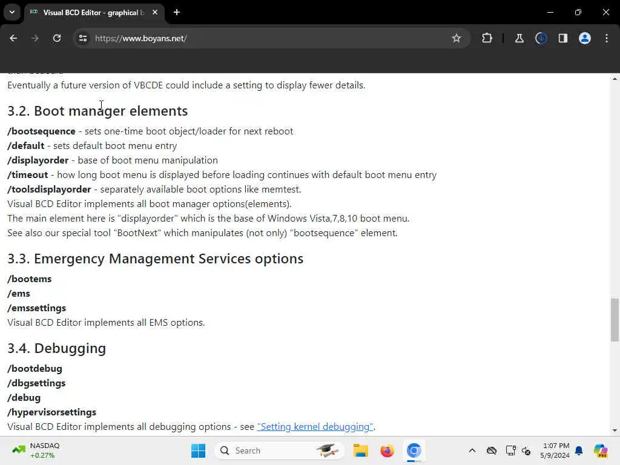Toggle the browser side panel
Image resolution: width=620 pixels, height=465 pixels.
(x=562, y=38)
